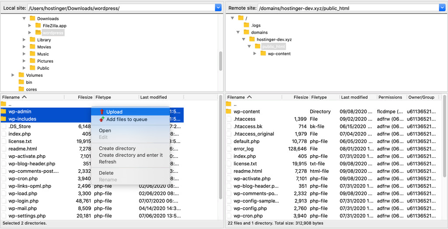Sort remote files by Permissions column
Screen dimensions: 448x229
(x=390, y=97)
